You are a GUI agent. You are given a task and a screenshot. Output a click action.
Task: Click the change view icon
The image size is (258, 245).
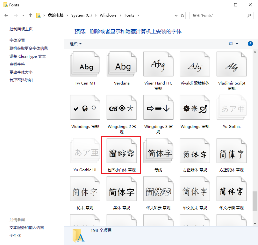click(230, 44)
